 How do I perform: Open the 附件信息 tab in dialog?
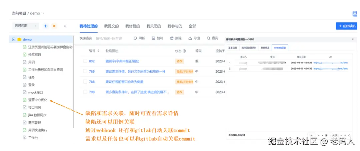(x=265, y=48)
